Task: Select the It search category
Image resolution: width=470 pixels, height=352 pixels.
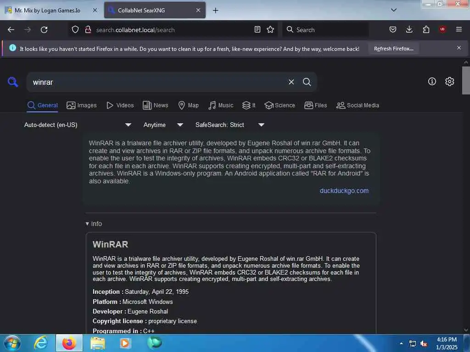Action: pyautogui.click(x=249, y=105)
